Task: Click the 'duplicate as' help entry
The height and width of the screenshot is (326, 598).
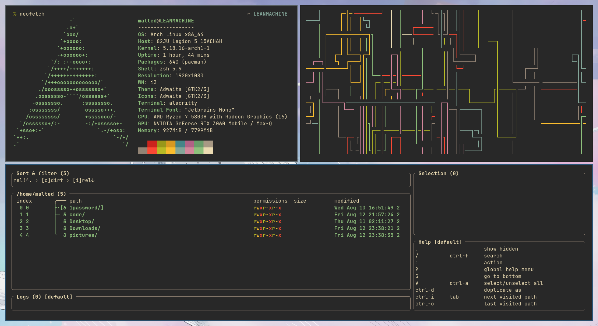Action: pos(502,290)
